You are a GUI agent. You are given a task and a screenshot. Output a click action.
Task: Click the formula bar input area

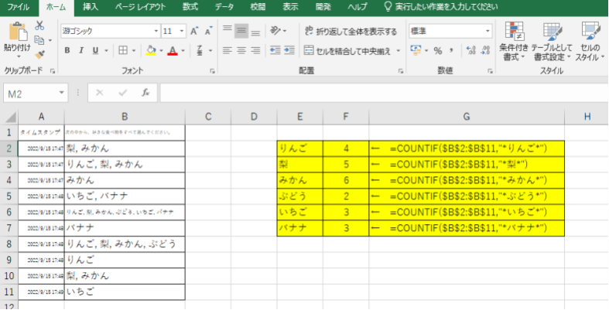[384, 93]
